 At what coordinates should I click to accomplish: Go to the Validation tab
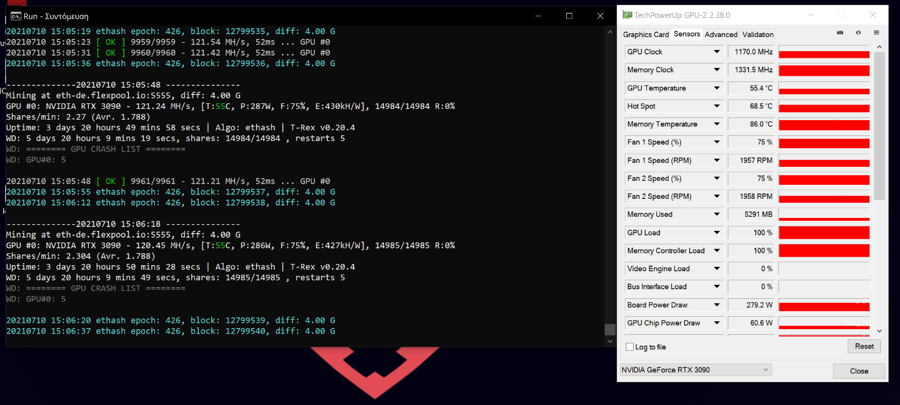tap(758, 34)
